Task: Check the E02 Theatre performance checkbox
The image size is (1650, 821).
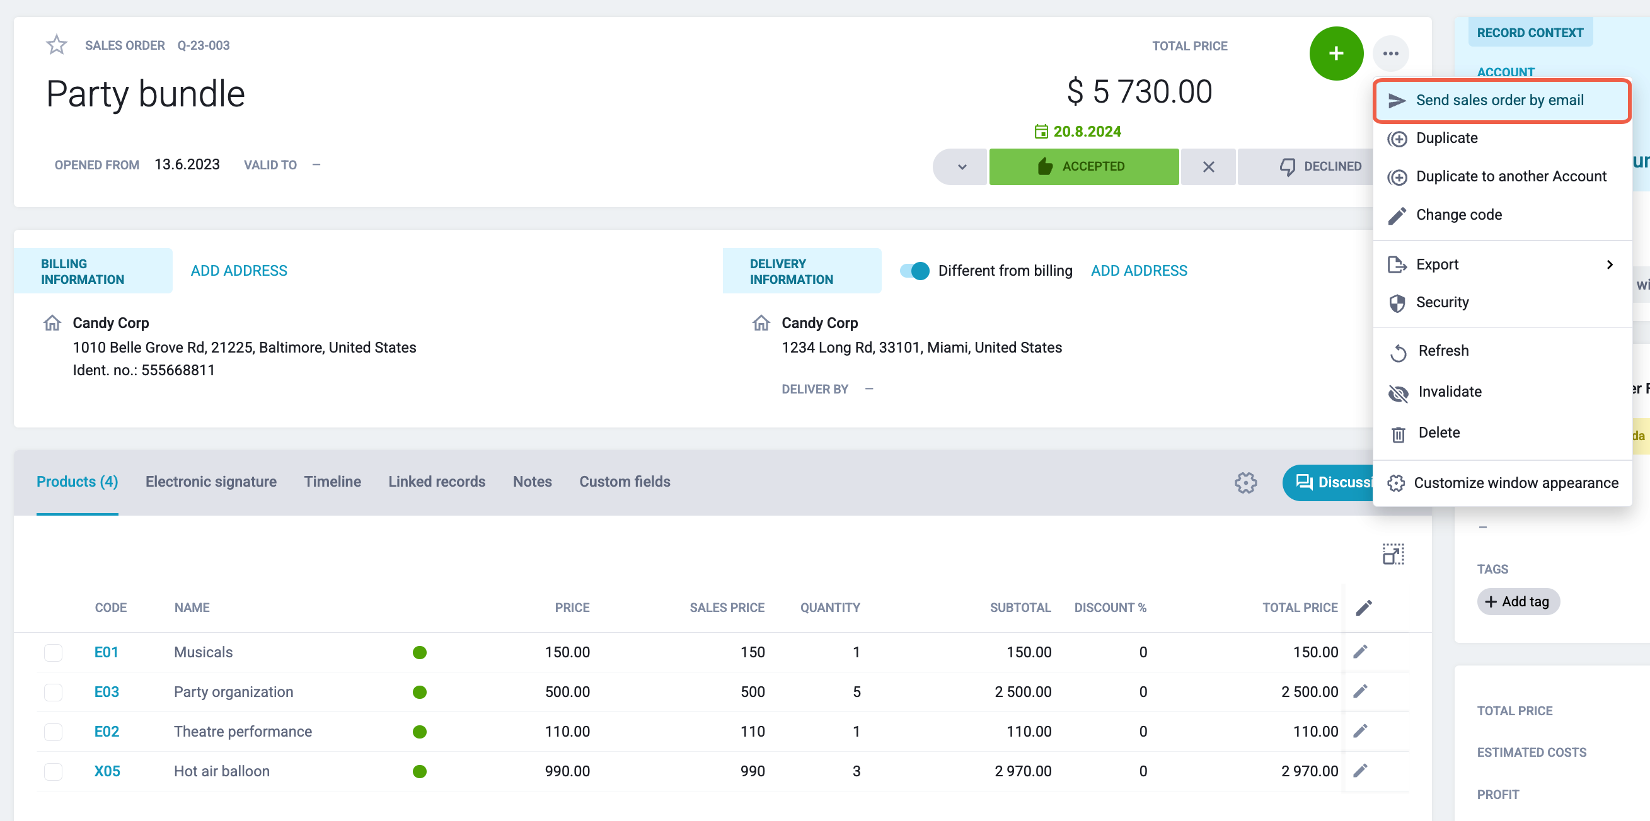Action: [53, 732]
